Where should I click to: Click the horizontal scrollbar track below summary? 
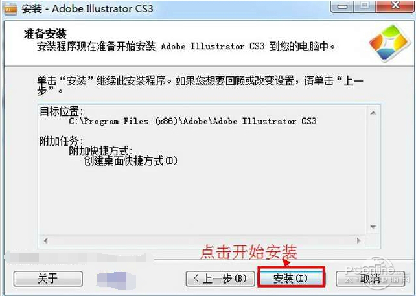tap(202, 240)
